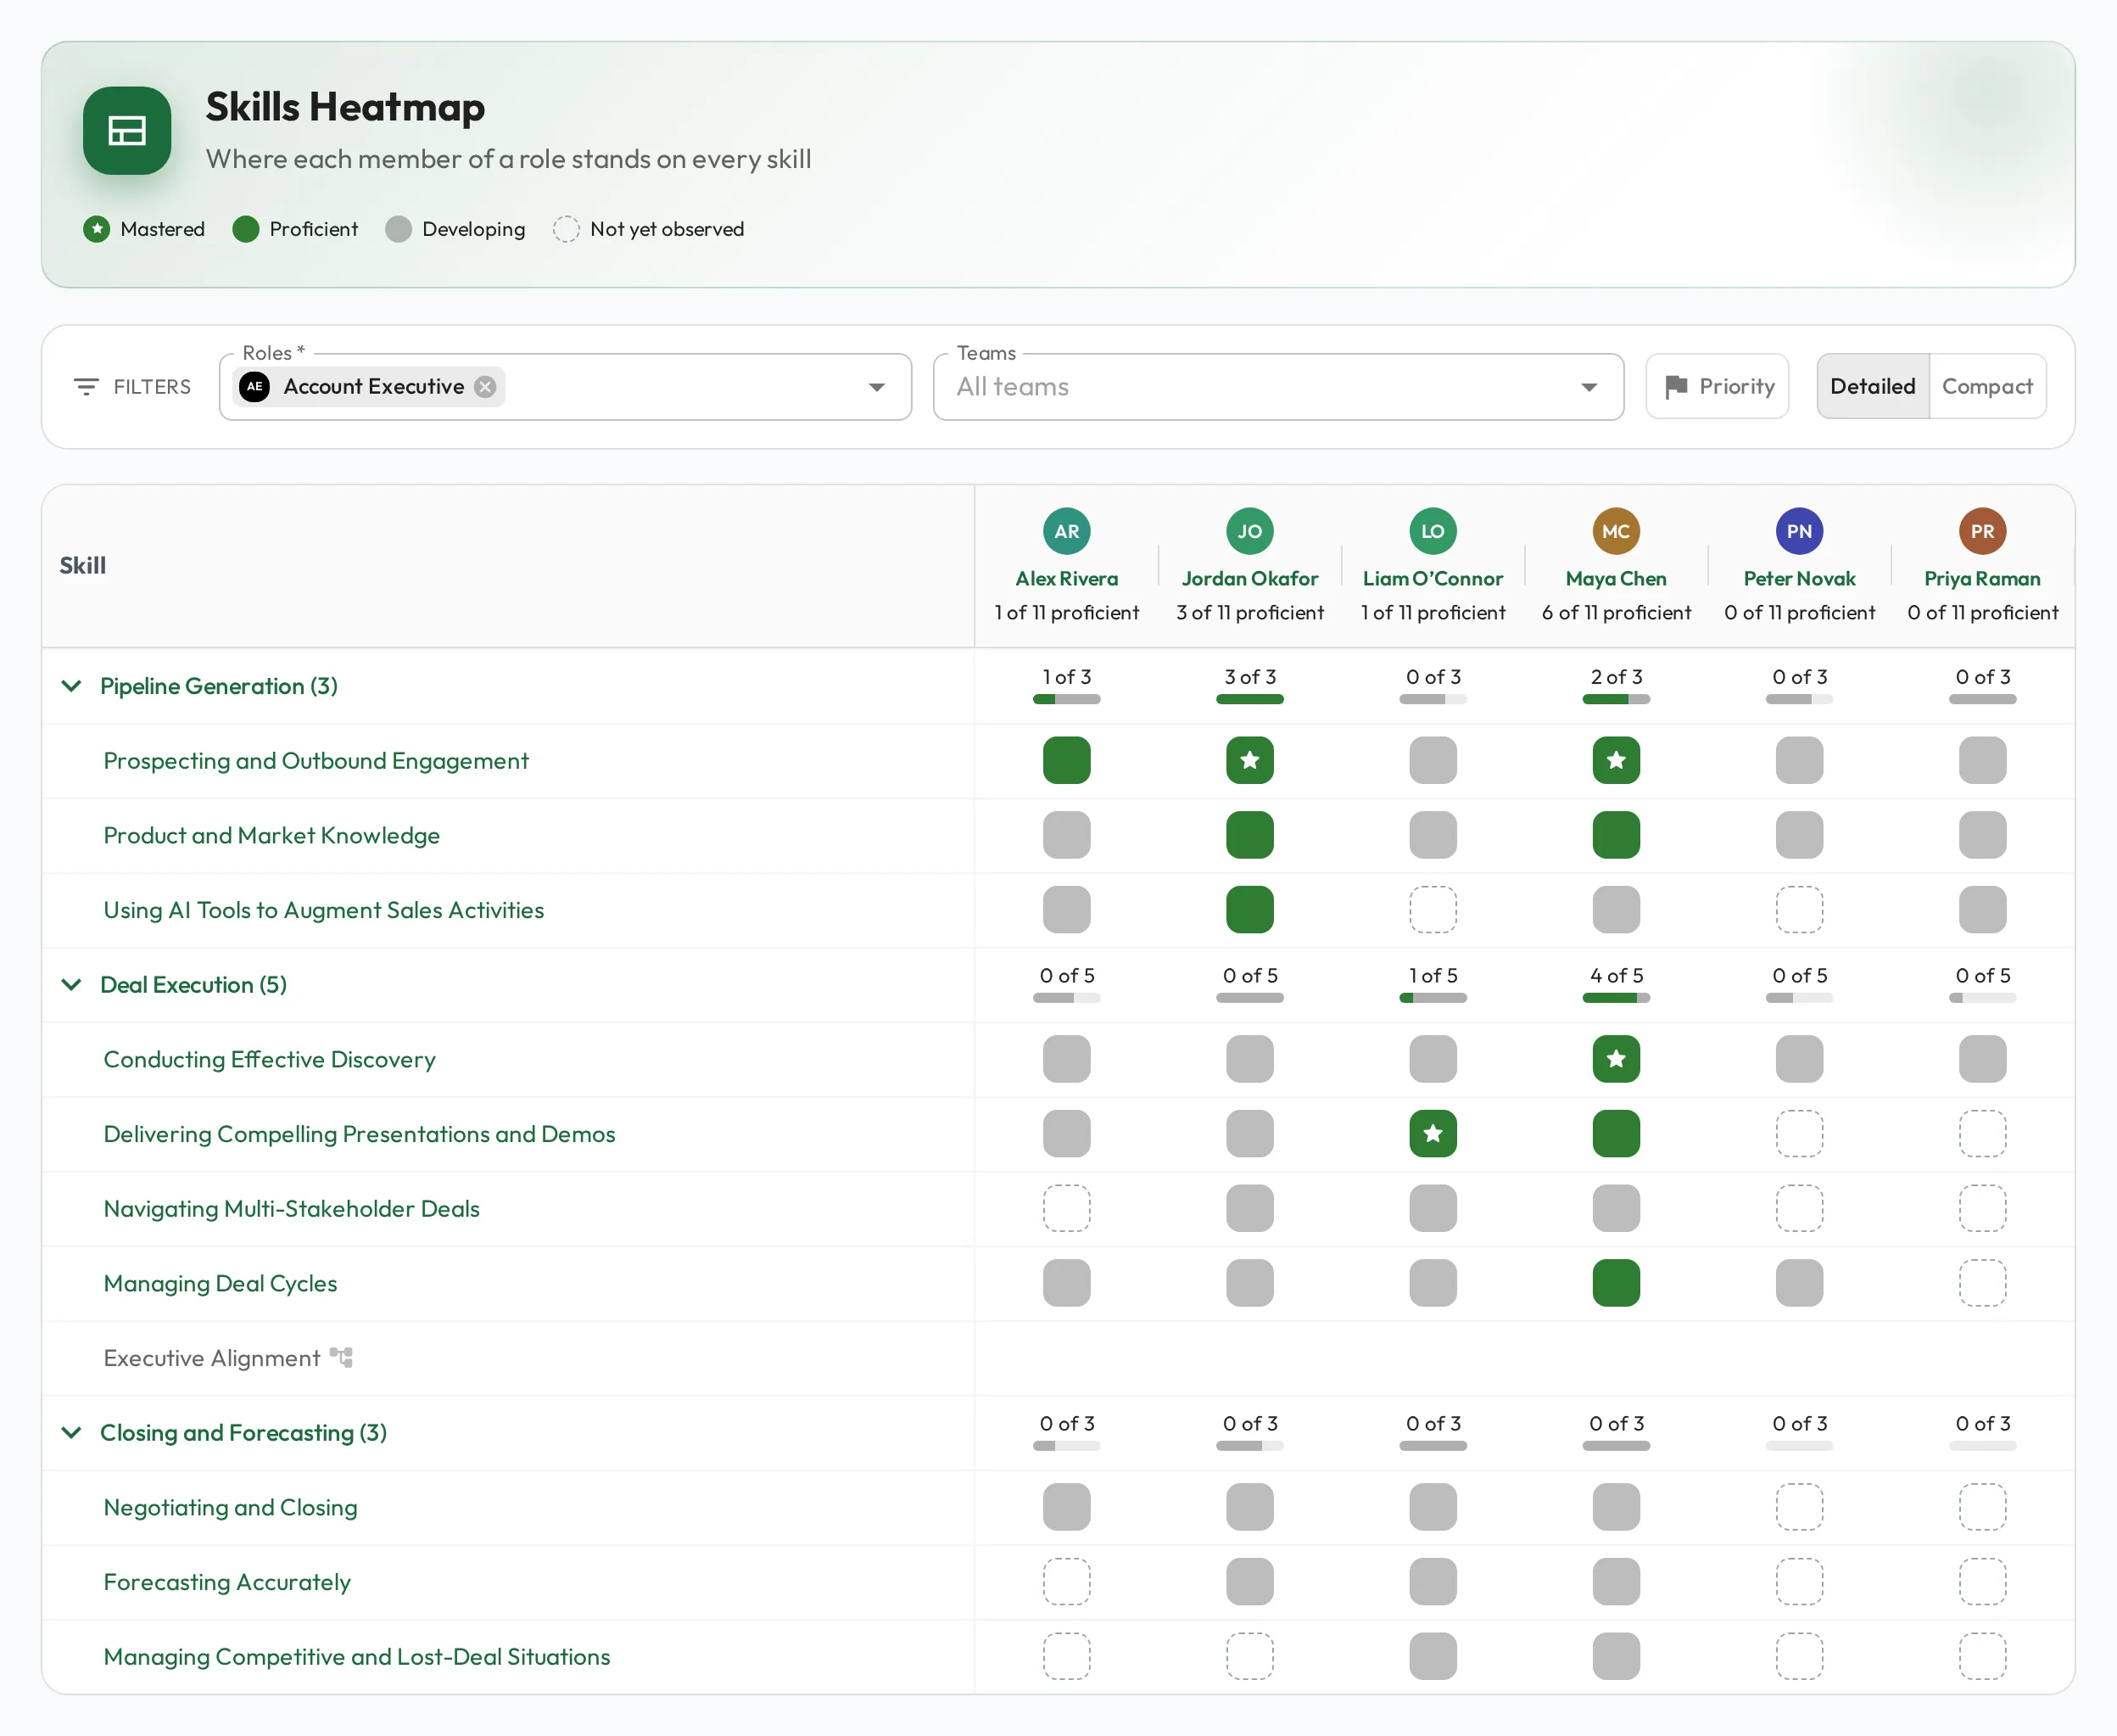Click Jordan Okafor's JO avatar
The height and width of the screenshot is (1736, 2117).
coord(1249,531)
